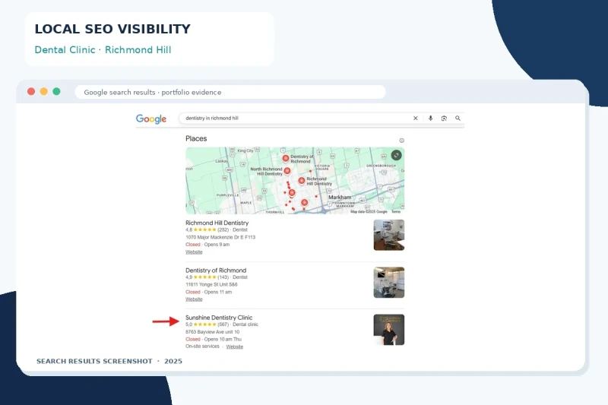Open search by image camera icon
The width and height of the screenshot is (608, 405).
click(x=444, y=119)
